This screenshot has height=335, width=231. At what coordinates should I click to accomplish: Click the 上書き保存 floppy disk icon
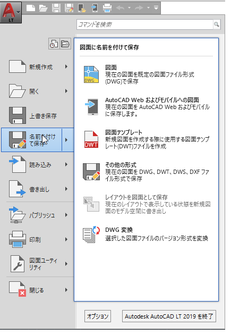tap(18, 115)
